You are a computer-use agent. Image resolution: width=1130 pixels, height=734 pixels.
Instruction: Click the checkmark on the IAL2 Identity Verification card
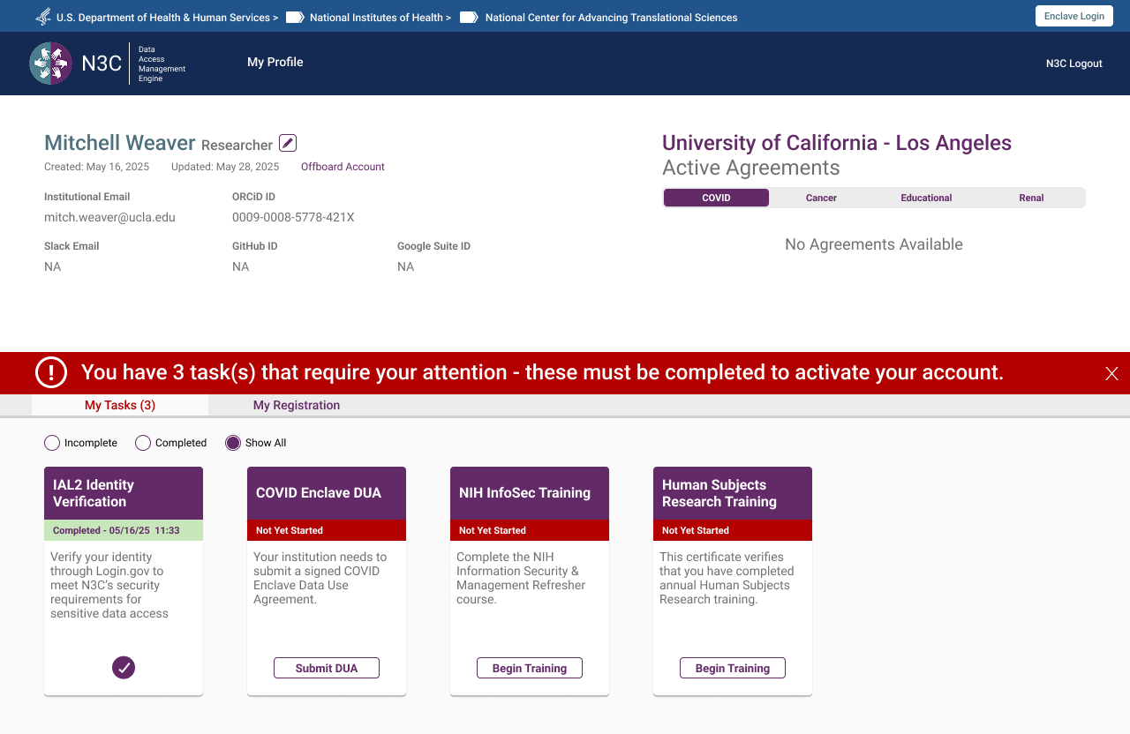pos(123,668)
